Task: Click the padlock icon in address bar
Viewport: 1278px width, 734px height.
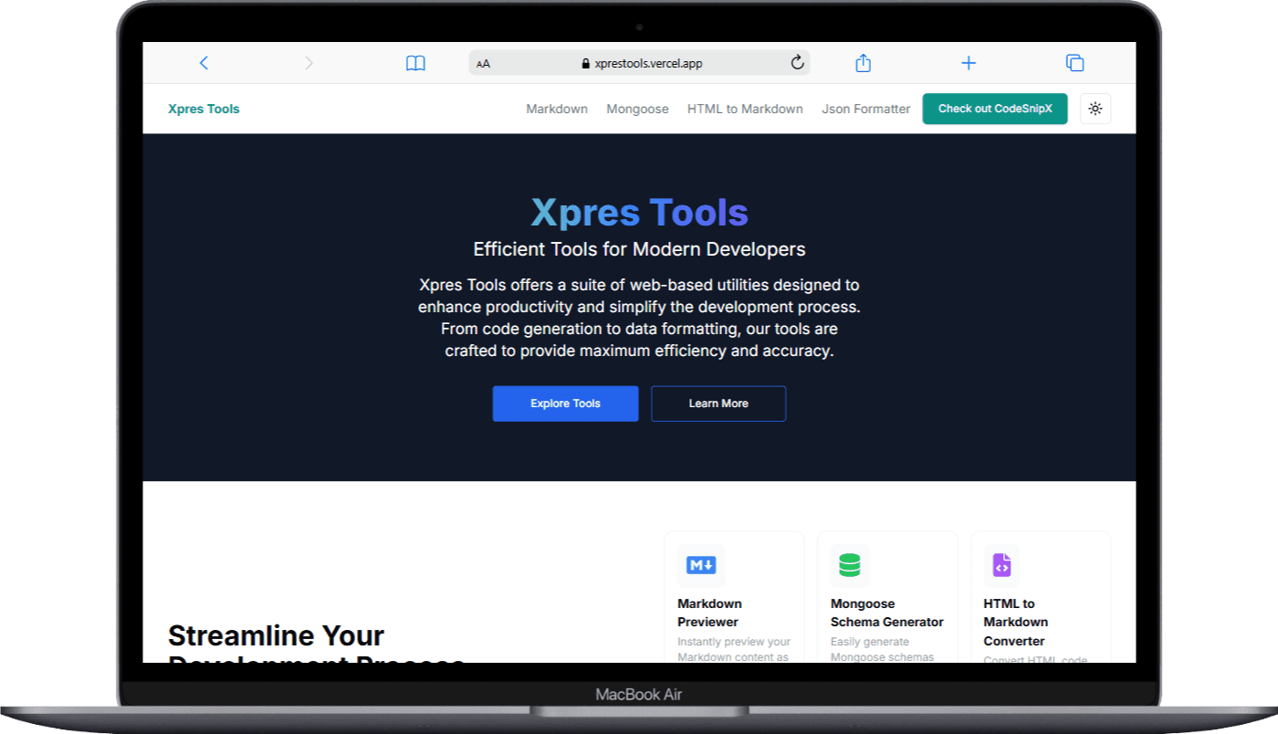Action: (586, 64)
